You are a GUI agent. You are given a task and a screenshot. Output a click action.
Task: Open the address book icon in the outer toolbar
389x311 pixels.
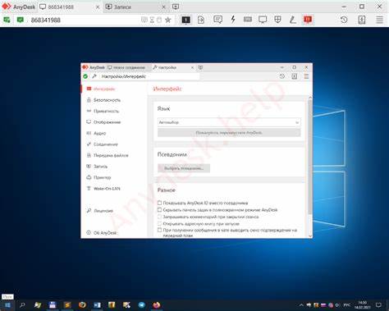pyautogui.click(x=362, y=20)
